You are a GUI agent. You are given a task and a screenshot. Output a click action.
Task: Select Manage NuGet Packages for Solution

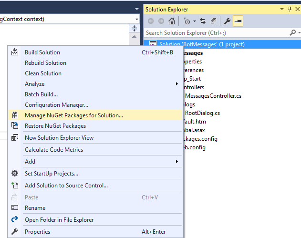74,115
